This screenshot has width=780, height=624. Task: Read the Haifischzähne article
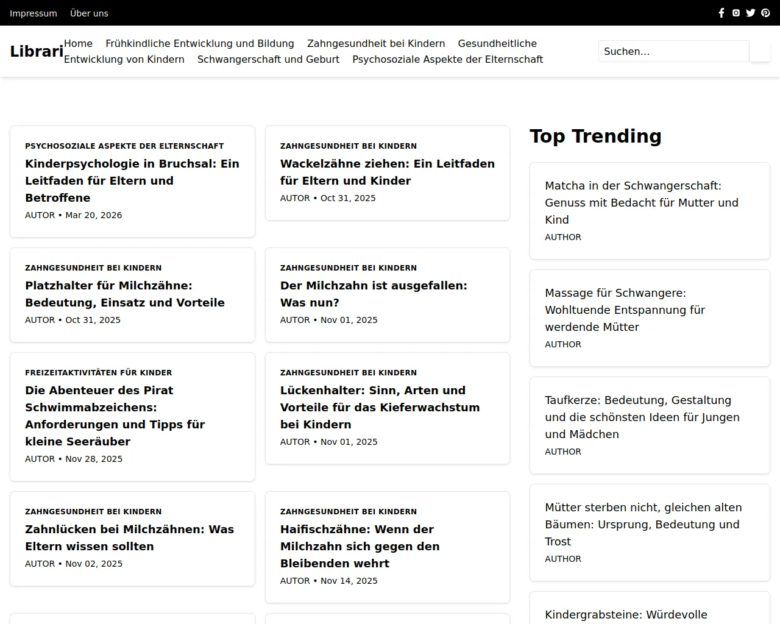tap(360, 546)
